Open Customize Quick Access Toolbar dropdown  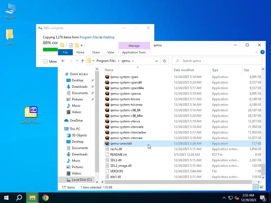point(82,45)
